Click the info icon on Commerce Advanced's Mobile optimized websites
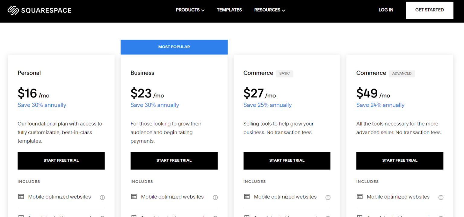The width and height of the screenshot is (464, 217). [441, 197]
